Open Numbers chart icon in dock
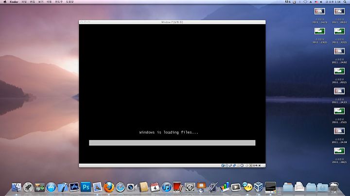This screenshot has height=196, width=350. [x=224, y=187]
